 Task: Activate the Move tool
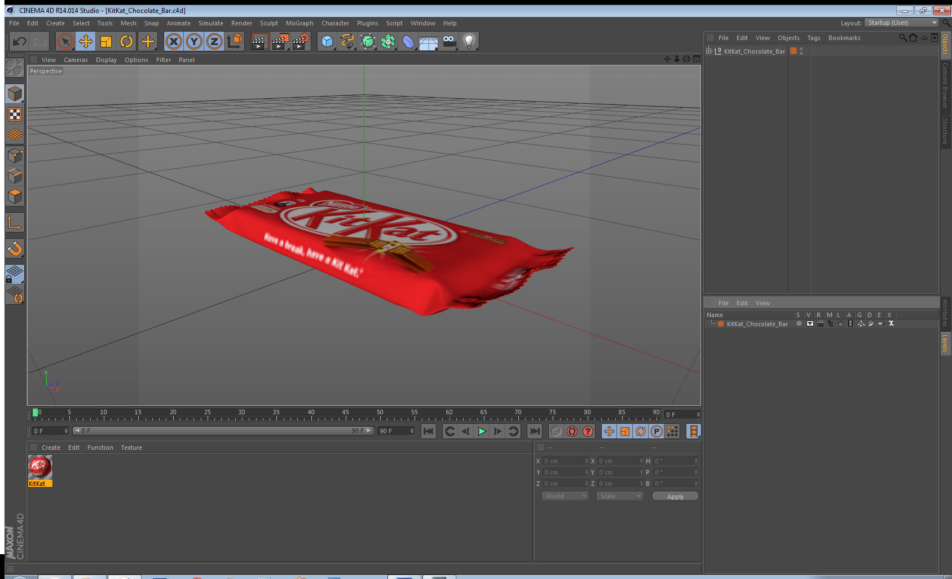[86, 41]
